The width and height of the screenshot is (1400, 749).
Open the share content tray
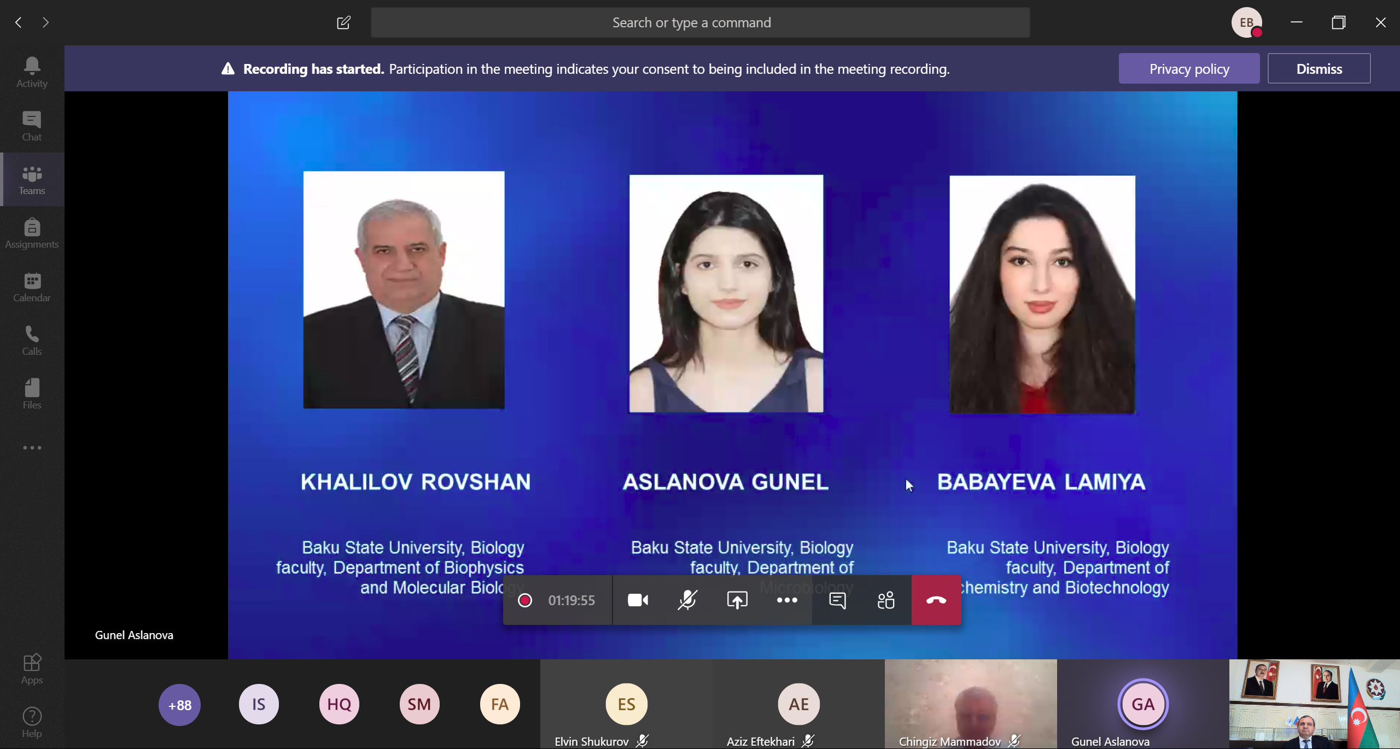click(737, 600)
